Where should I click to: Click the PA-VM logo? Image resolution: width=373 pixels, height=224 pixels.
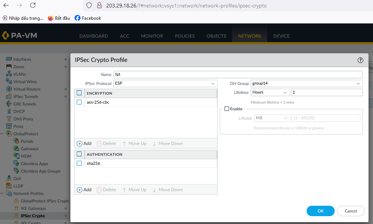[x=19, y=36]
